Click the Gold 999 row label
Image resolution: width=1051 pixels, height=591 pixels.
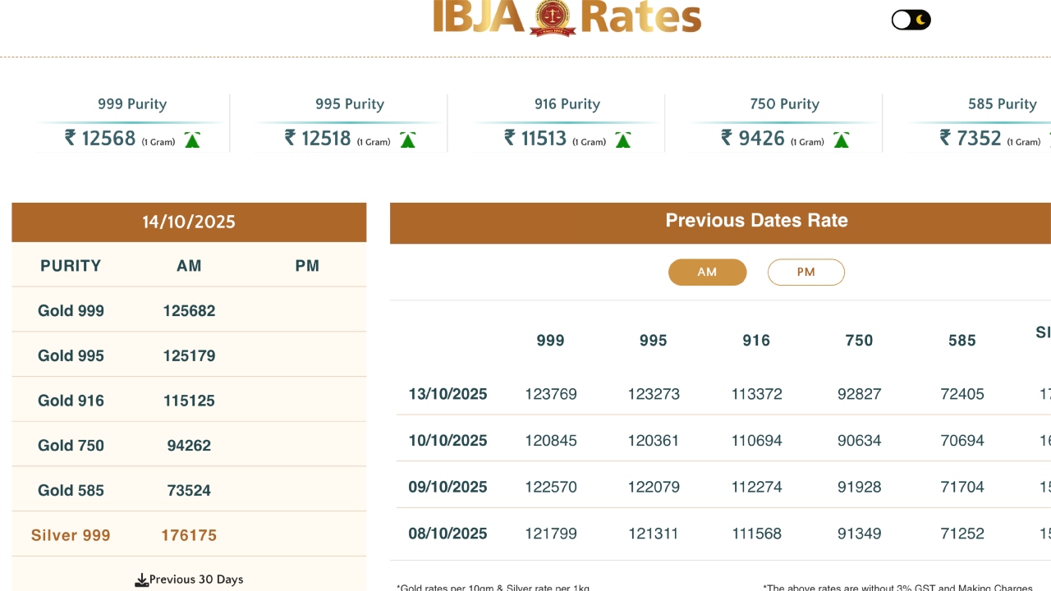pyautogui.click(x=71, y=311)
